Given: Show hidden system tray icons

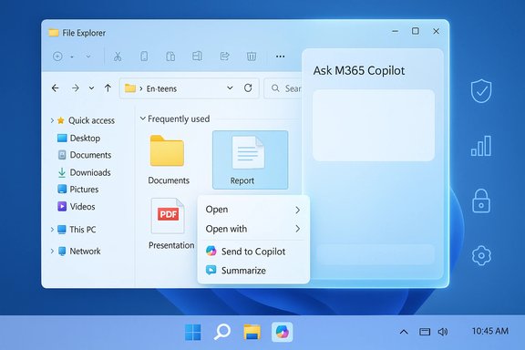Looking at the screenshot, I should [404, 332].
